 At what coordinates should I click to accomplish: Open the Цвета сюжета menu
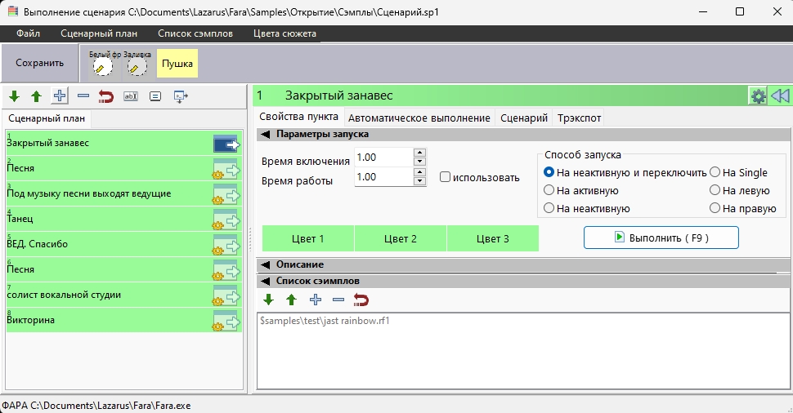tap(284, 33)
